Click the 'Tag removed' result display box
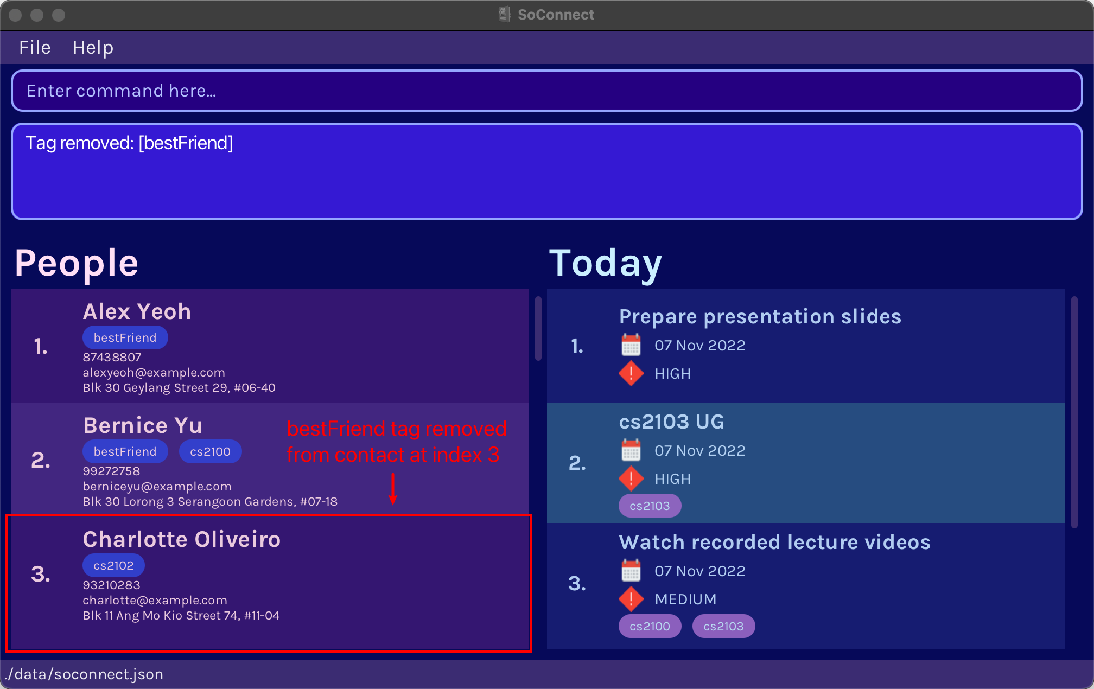Screen dimensions: 1094x689 [547, 171]
